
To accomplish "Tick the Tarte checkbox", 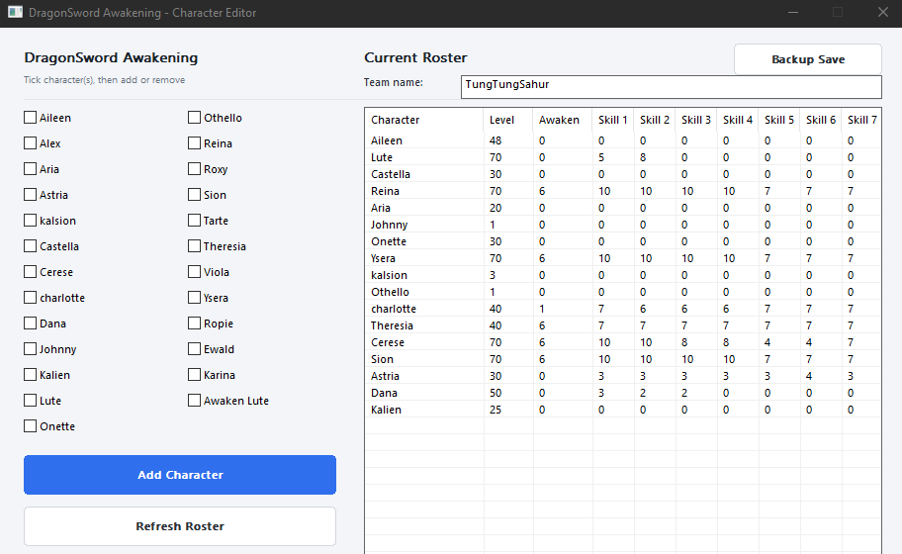I will click(194, 221).
